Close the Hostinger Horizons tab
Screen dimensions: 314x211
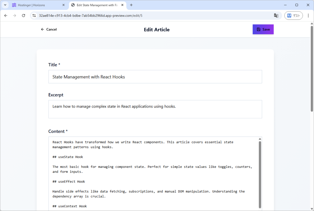[x=63, y=5]
